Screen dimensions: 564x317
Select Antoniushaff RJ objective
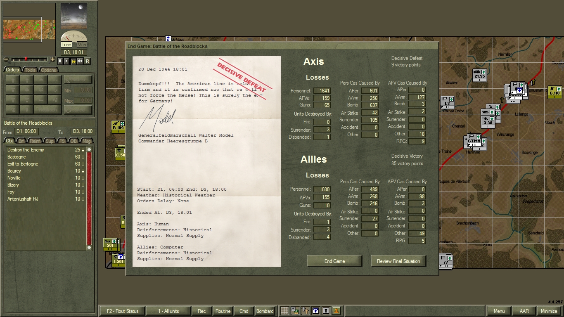(45, 199)
